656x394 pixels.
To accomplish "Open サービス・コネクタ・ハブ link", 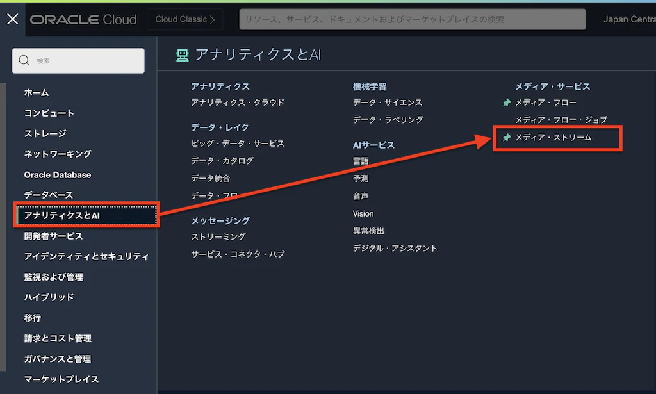I will tap(238, 254).
